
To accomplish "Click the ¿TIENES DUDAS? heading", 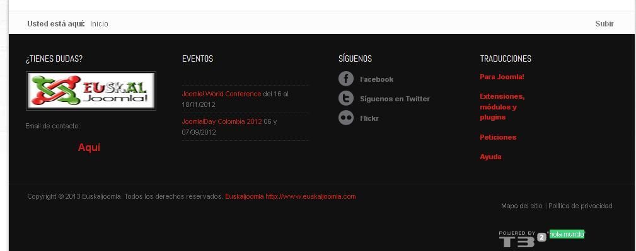I will pyautogui.click(x=54, y=59).
